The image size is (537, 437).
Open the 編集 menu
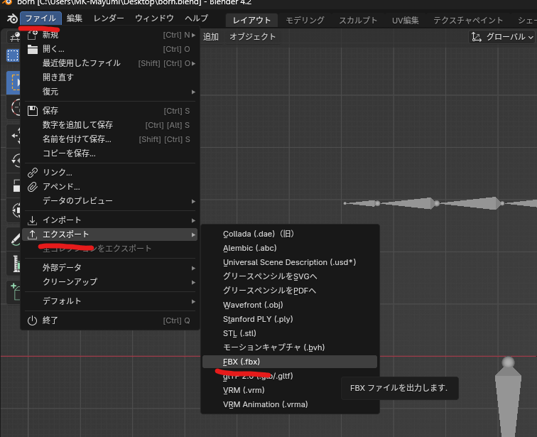[x=75, y=18]
